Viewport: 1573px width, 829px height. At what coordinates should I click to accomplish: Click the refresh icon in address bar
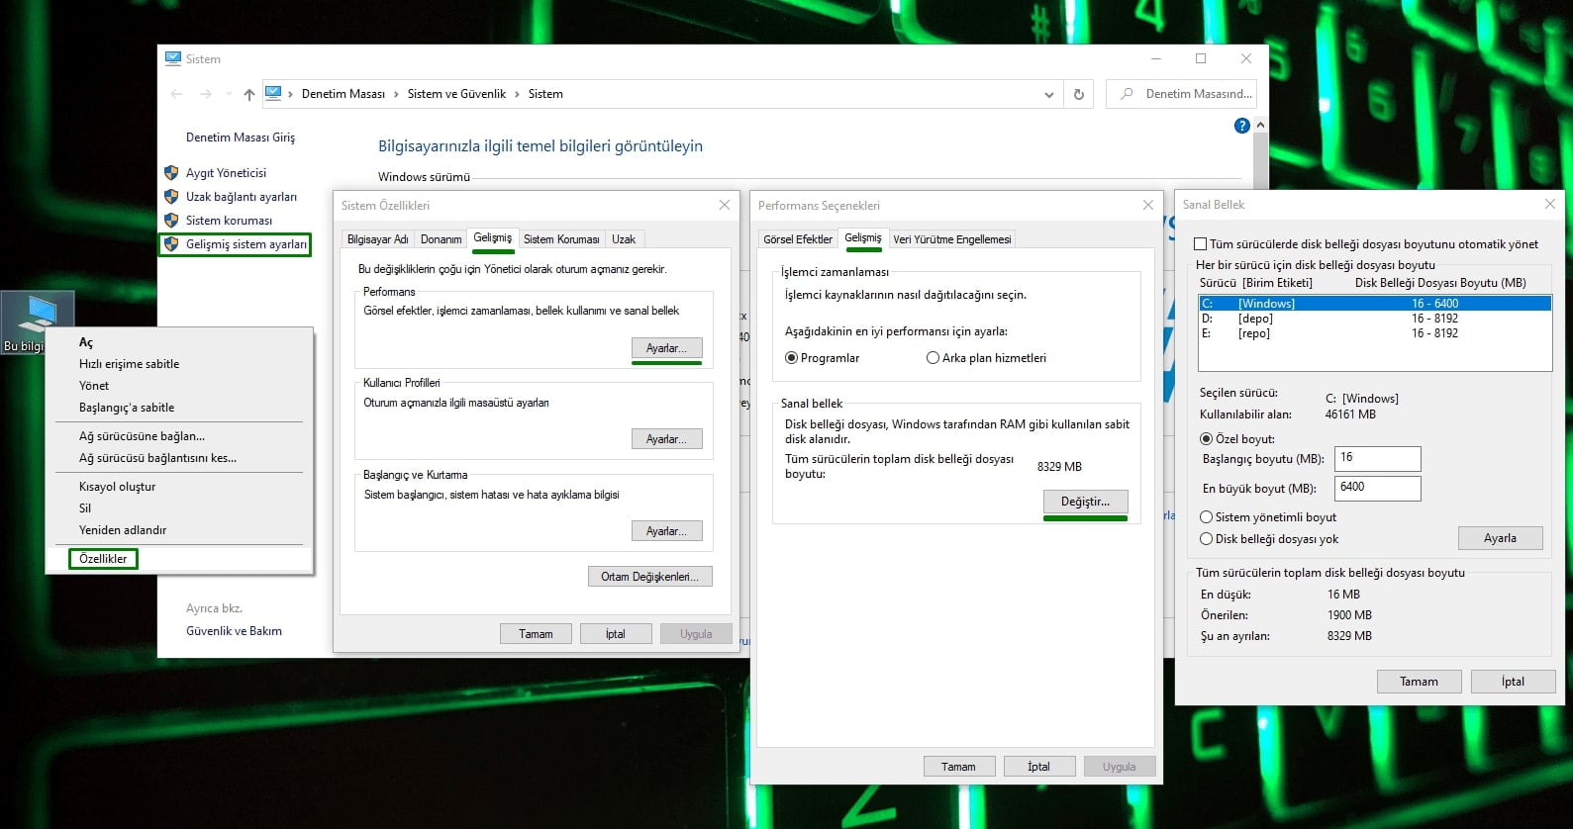pyautogui.click(x=1079, y=94)
